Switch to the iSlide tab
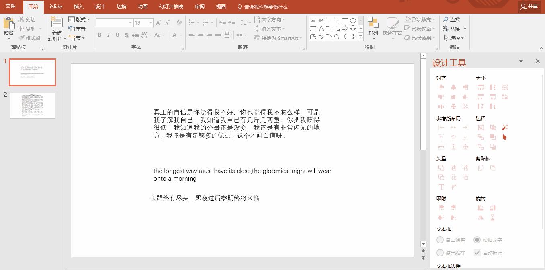Viewport: 545px width, 270px height. (x=56, y=6)
